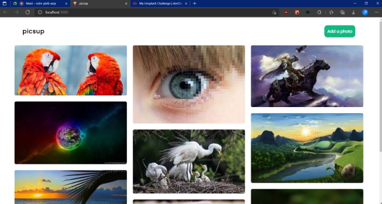Open the red square extension icon
This screenshot has width=382, height=204.
click(x=297, y=12)
